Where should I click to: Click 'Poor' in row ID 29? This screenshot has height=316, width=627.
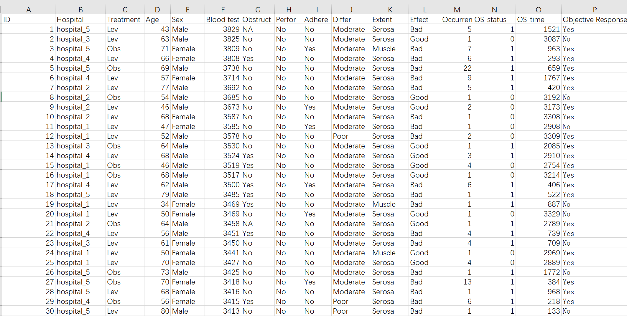pos(351,301)
